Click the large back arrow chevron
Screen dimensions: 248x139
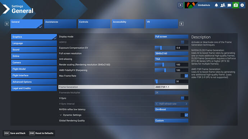6,9
